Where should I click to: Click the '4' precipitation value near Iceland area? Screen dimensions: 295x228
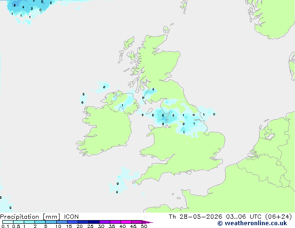point(23,7)
